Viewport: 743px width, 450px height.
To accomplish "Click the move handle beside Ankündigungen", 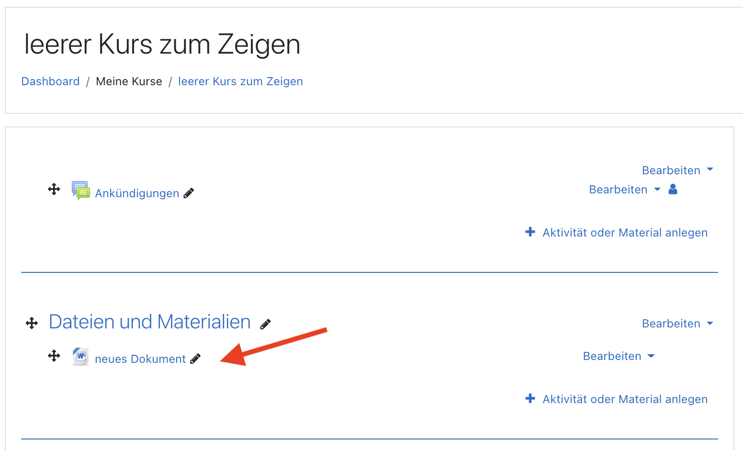I will (x=54, y=189).
